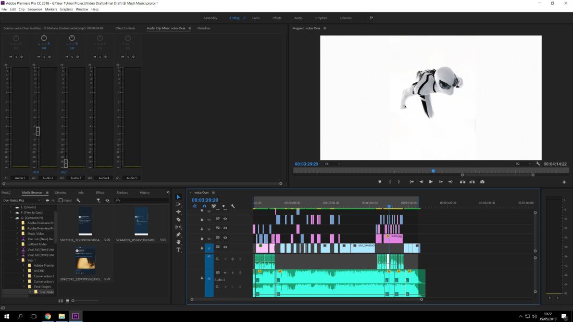Image resolution: width=573 pixels, height=322 pixels.
Task: Open the Fit zoom level dropdown
Action: pos(332,164)
